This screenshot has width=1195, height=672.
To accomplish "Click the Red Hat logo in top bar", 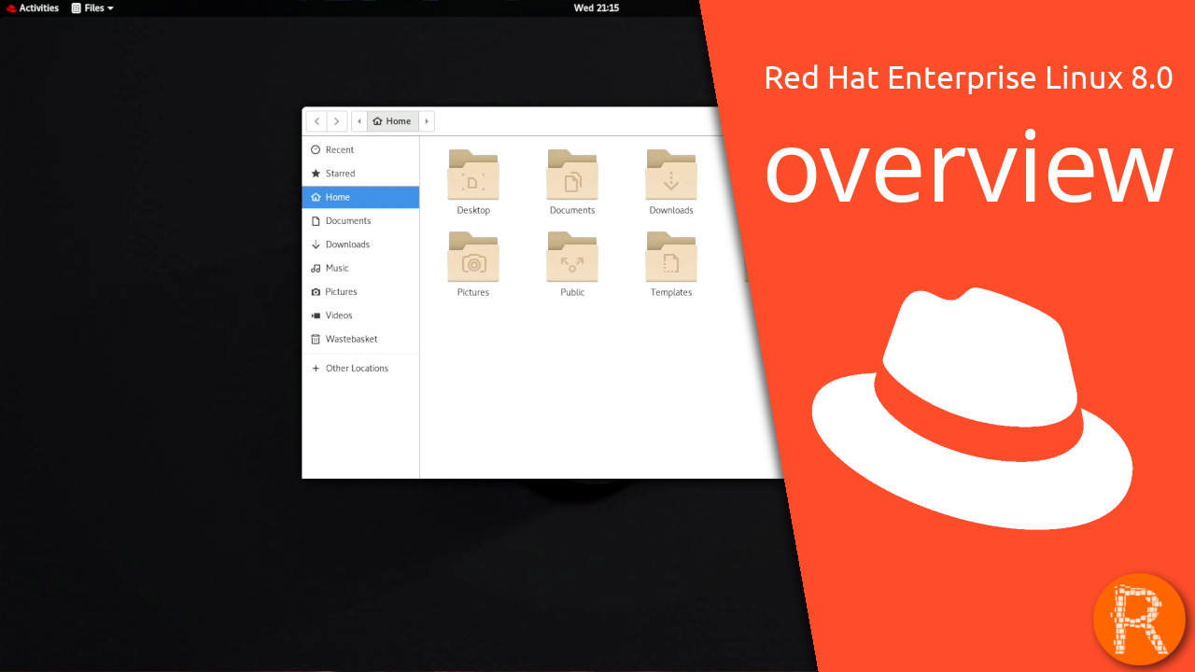I will point(11,7).
